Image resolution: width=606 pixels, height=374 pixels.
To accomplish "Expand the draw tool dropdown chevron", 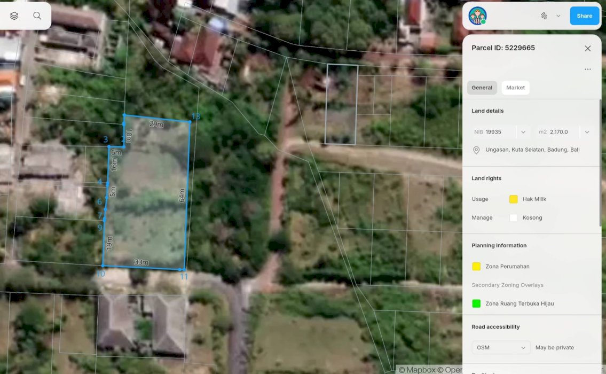I will coord(558,16).
